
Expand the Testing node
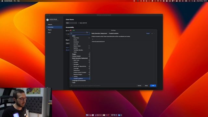[x=72, y=77]
